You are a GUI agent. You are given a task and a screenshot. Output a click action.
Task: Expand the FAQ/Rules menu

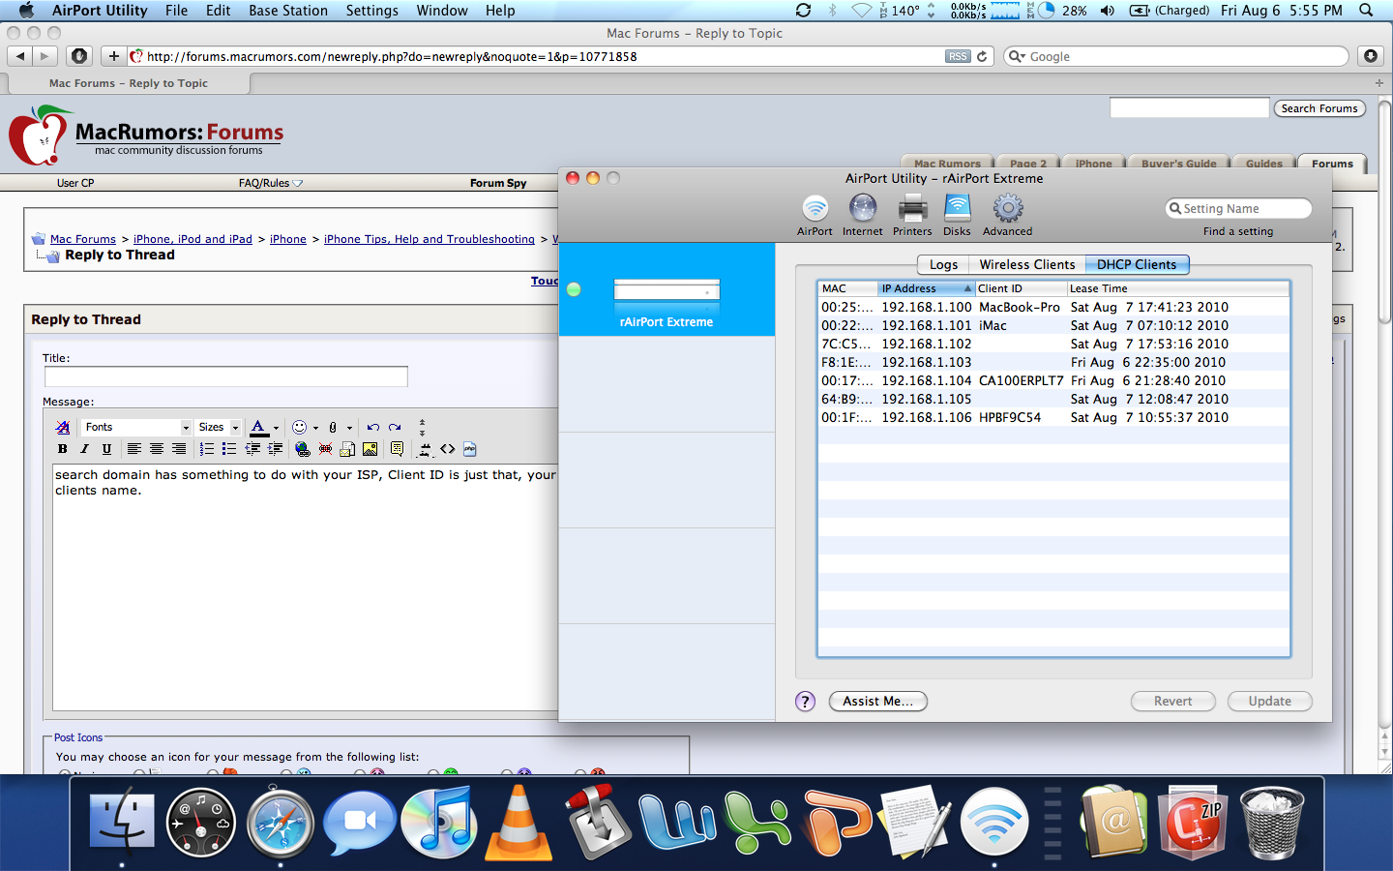click(270, 183)
